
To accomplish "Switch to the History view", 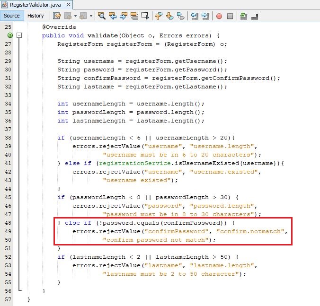I will [36, 16].
